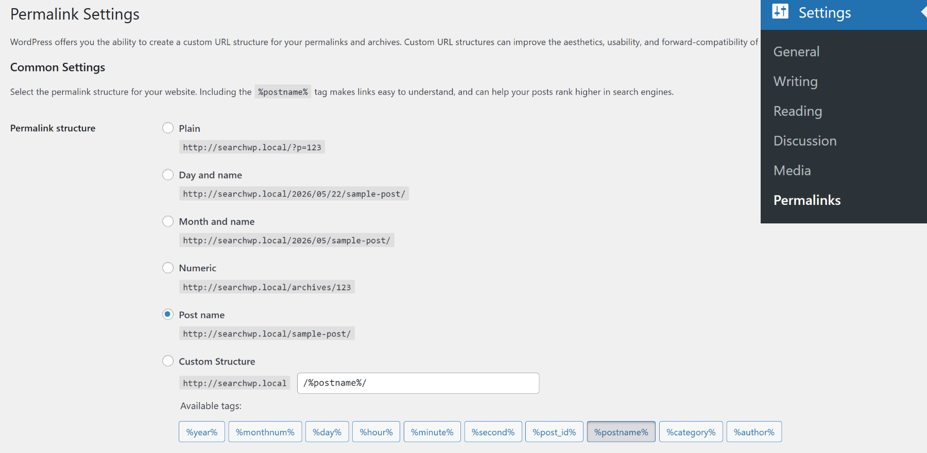Open Reading settings

(798, 111)
